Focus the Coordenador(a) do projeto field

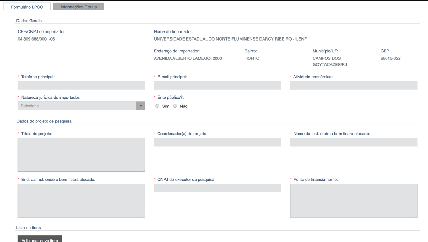pos(217,142)
